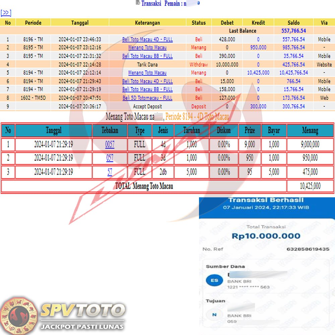Click the 057 tebakan link
The height and width of the screenshot is (335, 335).
click(110, 158)
